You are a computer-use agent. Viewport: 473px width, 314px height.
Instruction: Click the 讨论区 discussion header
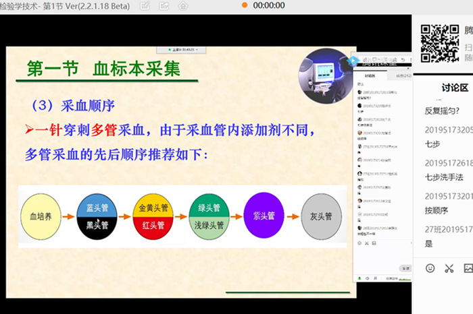455,88
